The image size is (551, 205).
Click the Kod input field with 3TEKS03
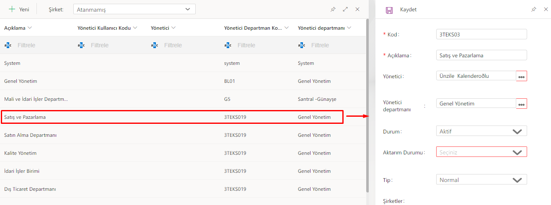pyautogui.click(x=481, y=34)
